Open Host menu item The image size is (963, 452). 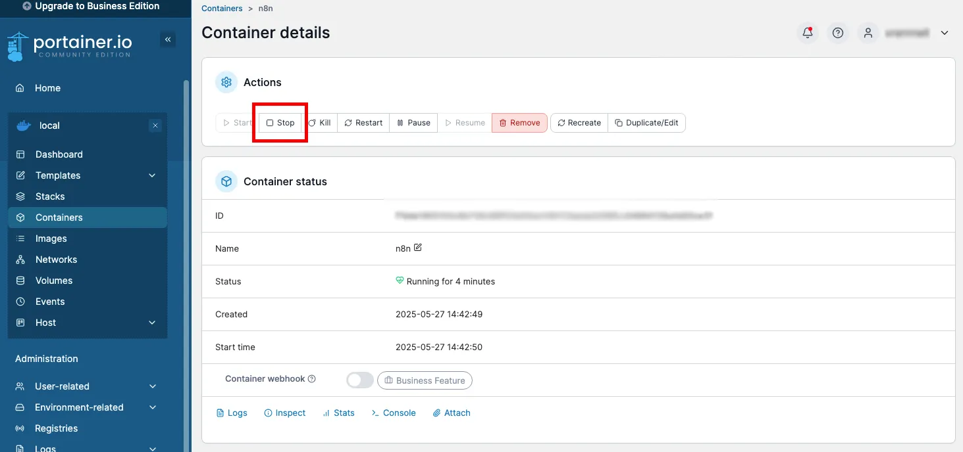(45, 323)
